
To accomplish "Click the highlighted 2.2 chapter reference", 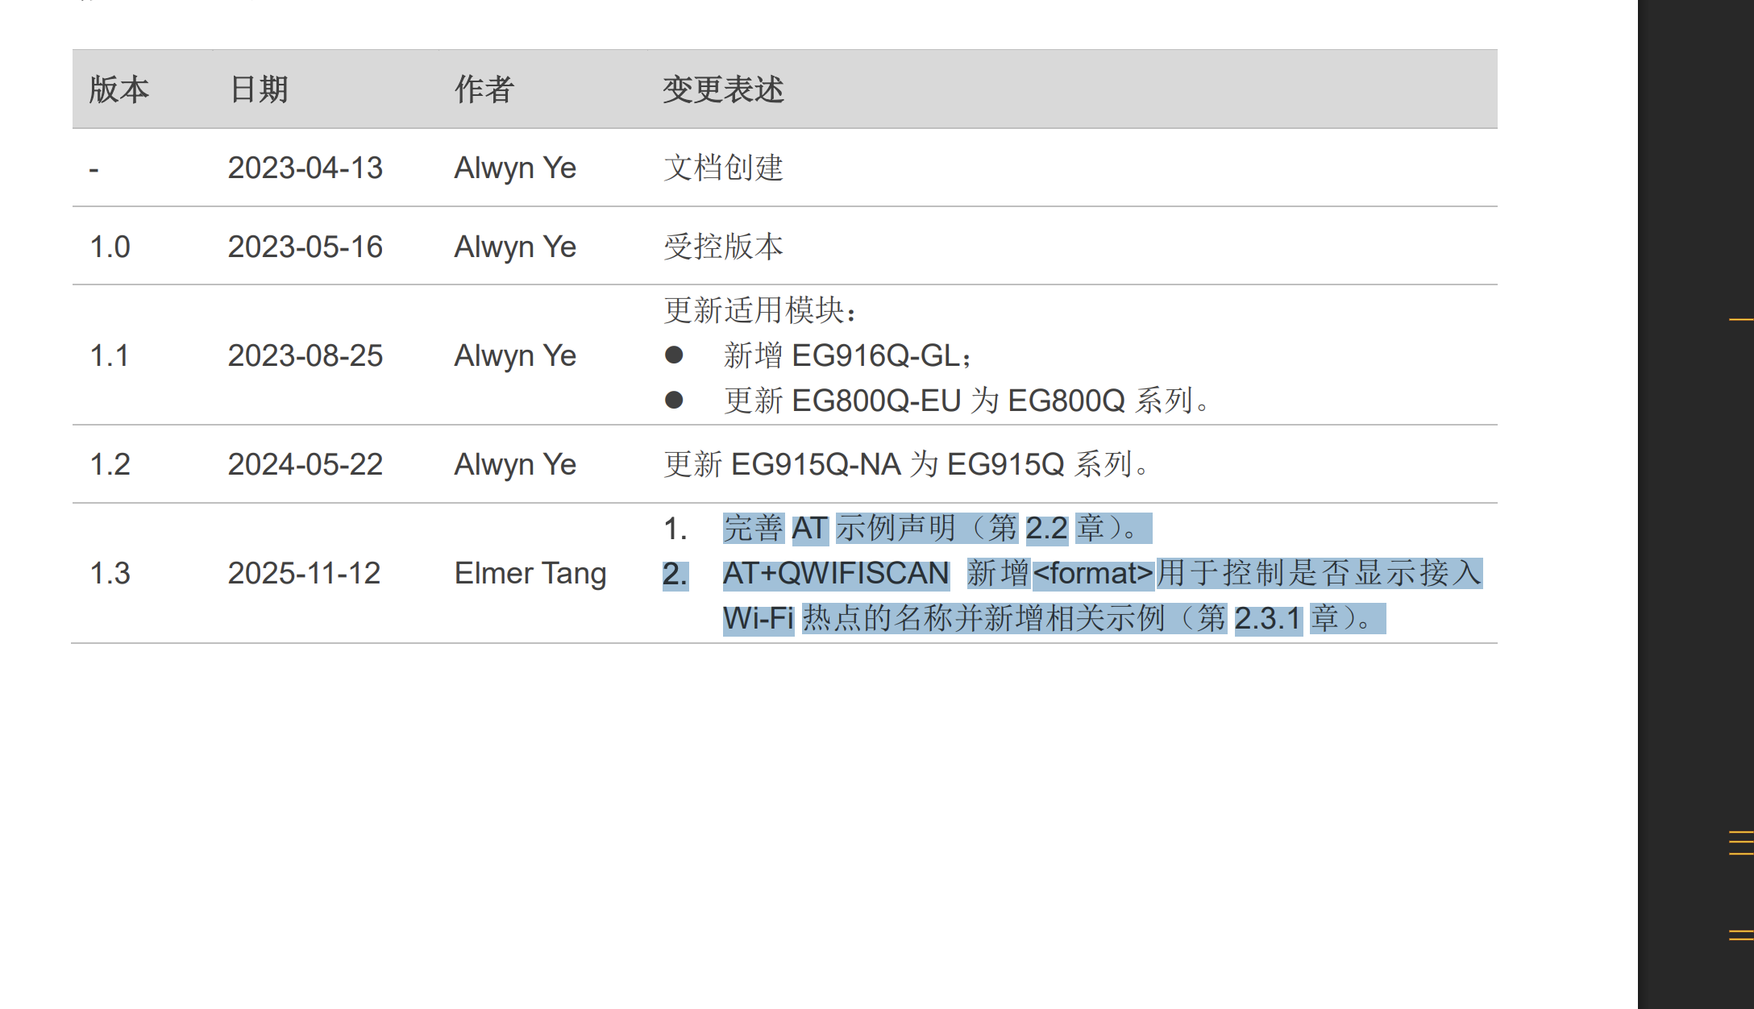I will click(1046, 529).
